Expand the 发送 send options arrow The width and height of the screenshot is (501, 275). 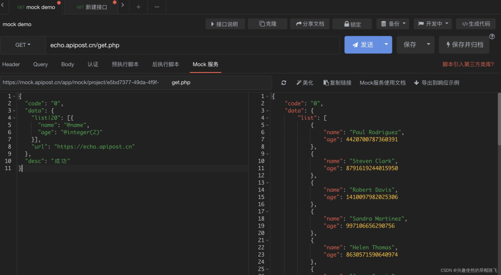point(386,45)
